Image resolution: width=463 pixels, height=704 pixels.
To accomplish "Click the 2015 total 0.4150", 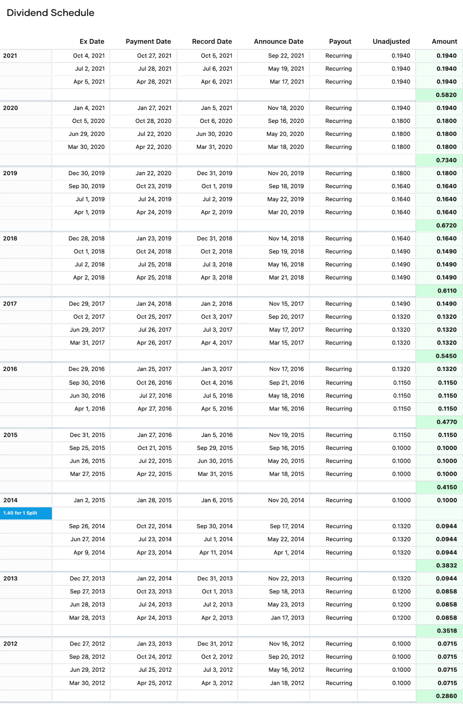I will click(447, 487).
